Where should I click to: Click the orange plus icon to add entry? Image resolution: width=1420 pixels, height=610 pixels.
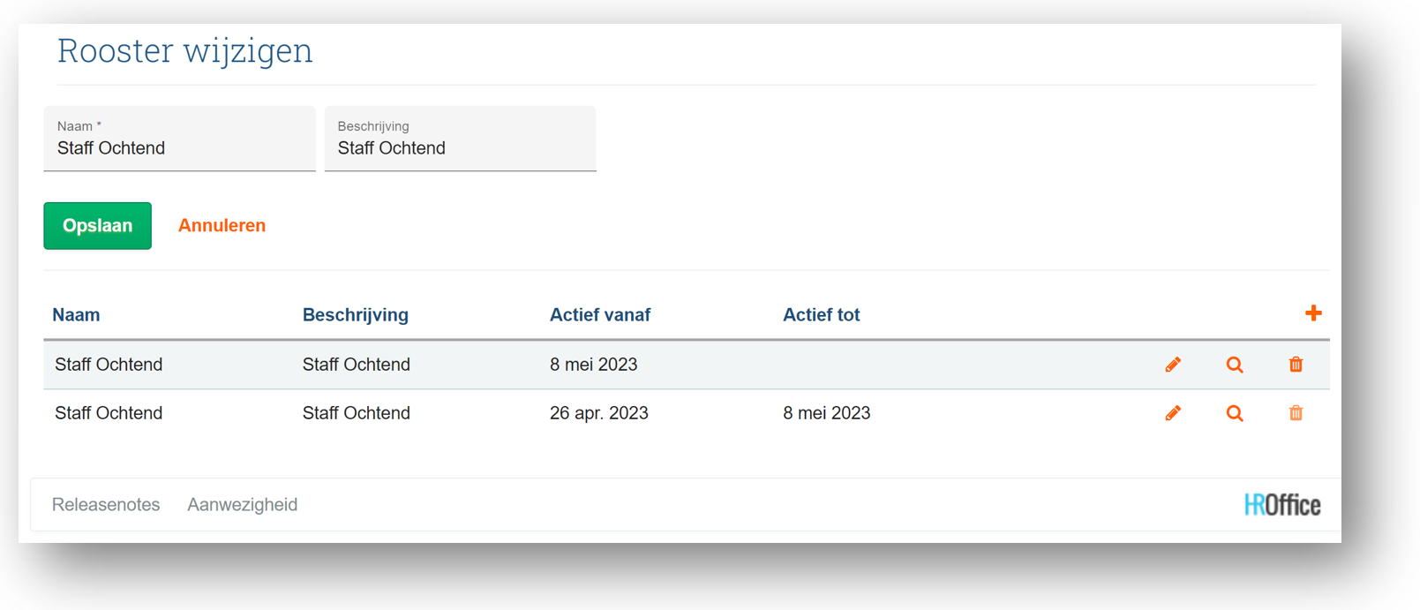(1313, 313)
